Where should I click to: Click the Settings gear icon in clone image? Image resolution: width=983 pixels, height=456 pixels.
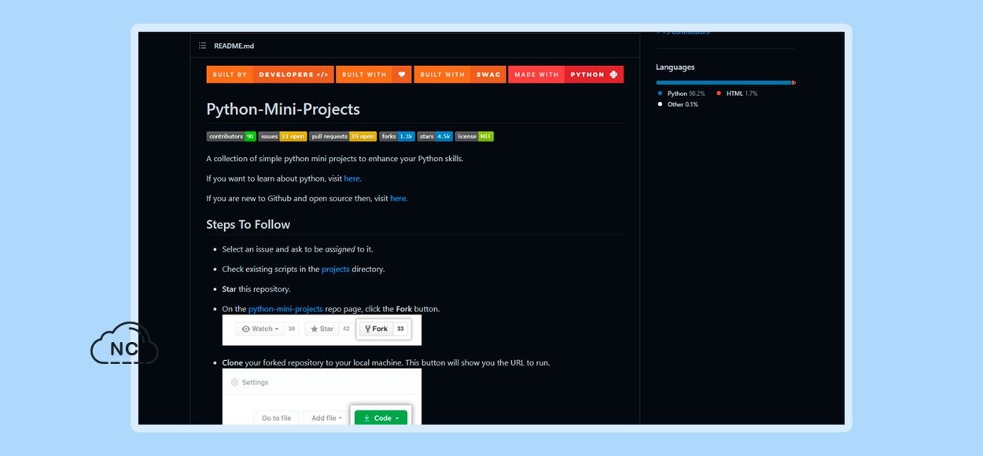point(234,383)
